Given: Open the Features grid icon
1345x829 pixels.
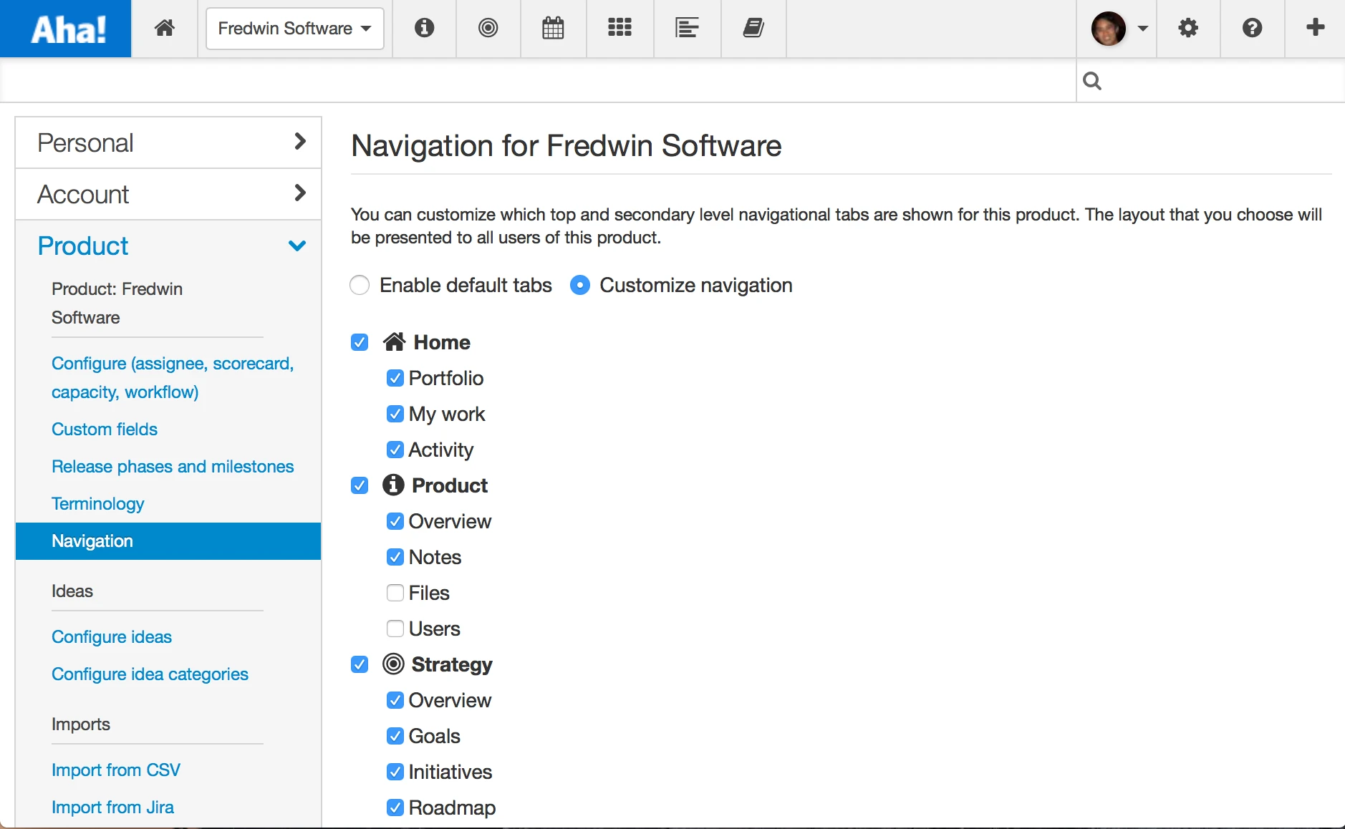Looking at the screenshot, I should click(x=620, y=28).
